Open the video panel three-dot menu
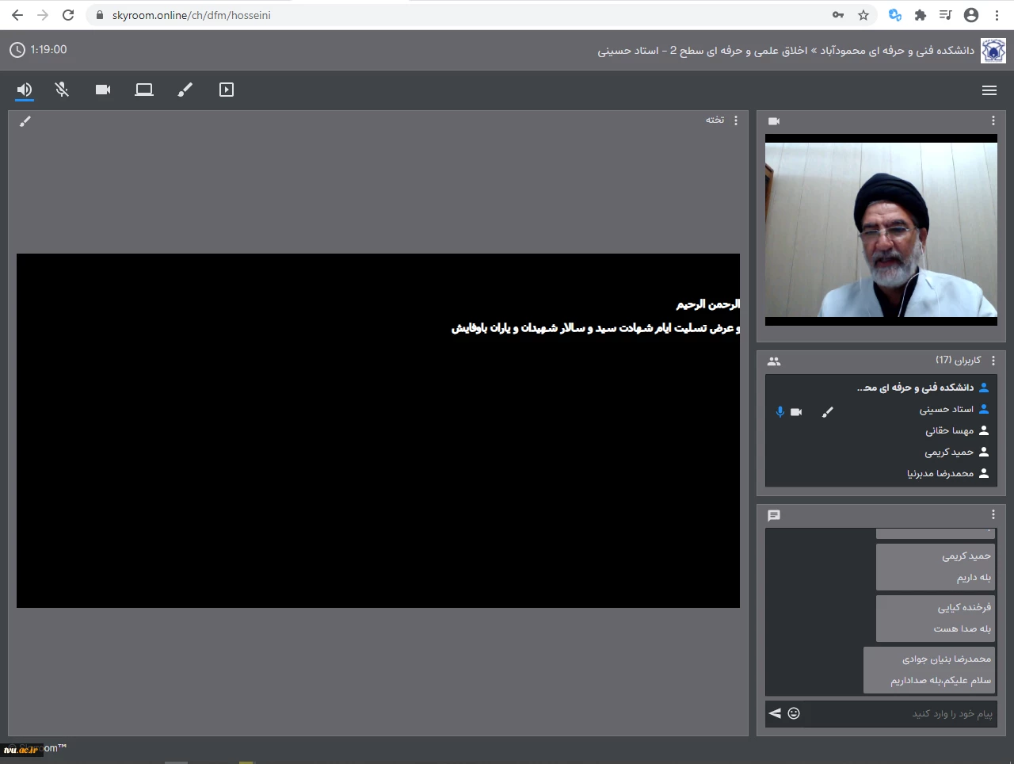This screenshot has height=764, width=1014. pyautogui.click(x=993, y=120)
